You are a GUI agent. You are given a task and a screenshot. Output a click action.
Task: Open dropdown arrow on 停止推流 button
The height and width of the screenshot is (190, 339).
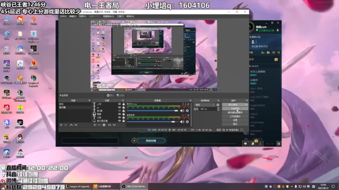click(246, 105)
